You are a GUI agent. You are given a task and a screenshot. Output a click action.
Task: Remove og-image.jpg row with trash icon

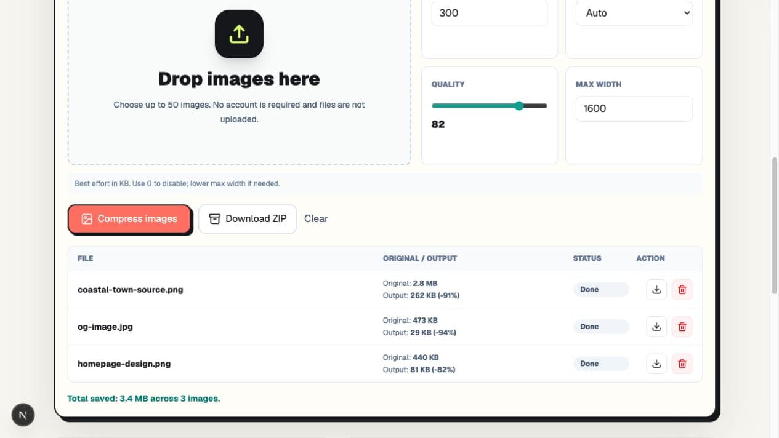point(682,327)
